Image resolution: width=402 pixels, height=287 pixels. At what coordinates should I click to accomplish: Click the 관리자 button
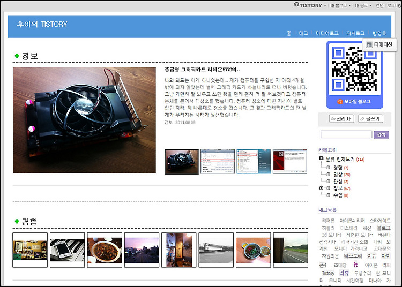pyautogui.click(x=341, y=119)
